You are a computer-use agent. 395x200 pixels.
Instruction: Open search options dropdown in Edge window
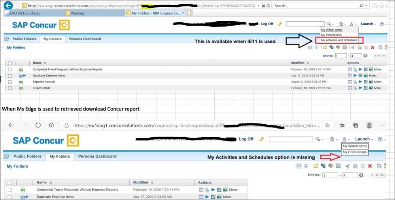tap(319, 139)
